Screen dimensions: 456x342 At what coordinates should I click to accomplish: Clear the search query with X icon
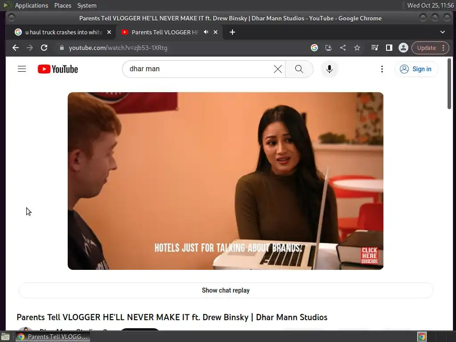(278, 69)
